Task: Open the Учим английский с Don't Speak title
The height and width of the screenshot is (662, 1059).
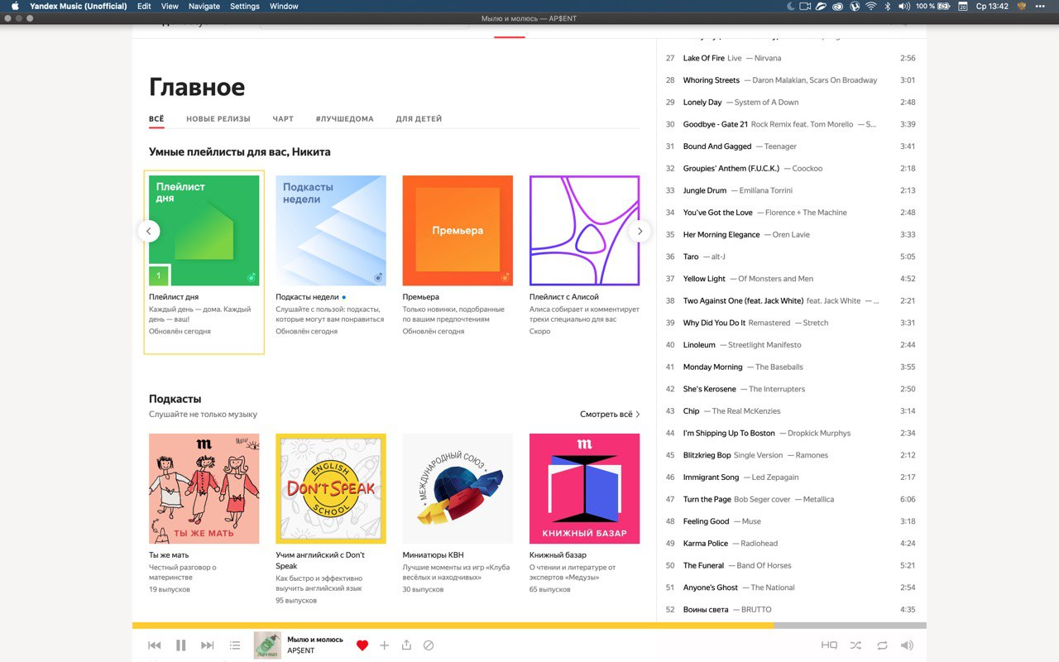Action: (320, 560)
